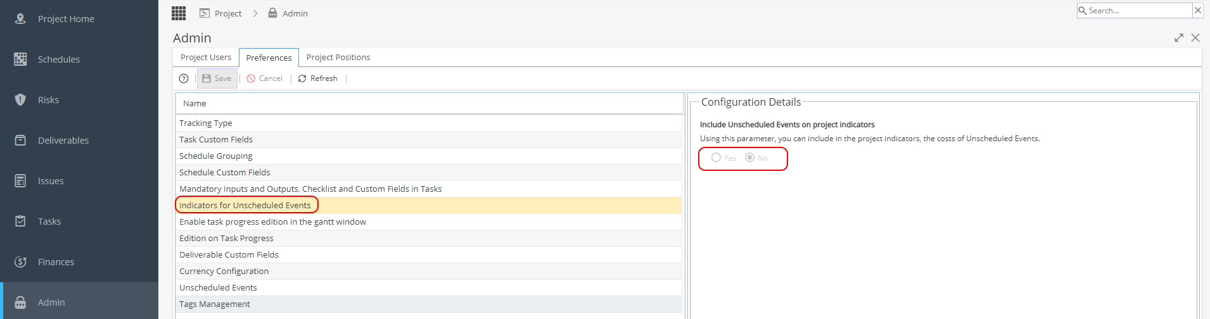This screenshot has width=1210, height=319.
Task: Select the No radio button
Action: pyautogui.click(x=749, y=158)
